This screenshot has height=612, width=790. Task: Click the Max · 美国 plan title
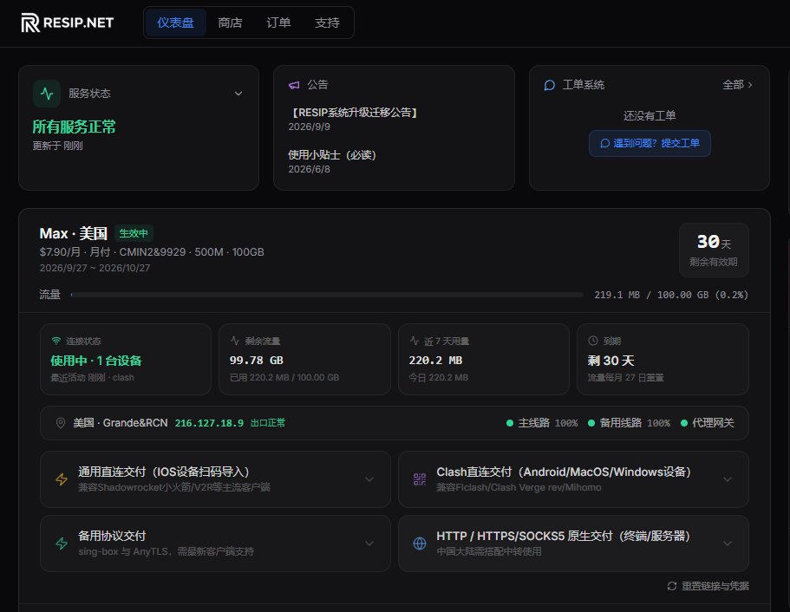click(74, 234)
